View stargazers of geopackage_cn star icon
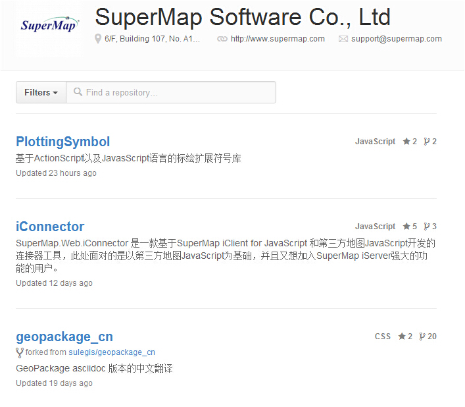 (402, 337)
